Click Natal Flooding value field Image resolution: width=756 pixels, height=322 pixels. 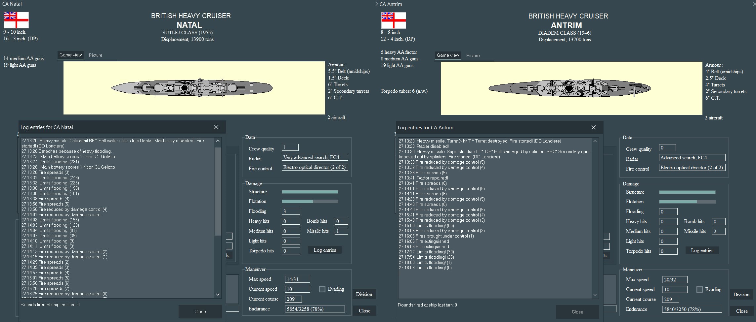[x=291, y=211]
